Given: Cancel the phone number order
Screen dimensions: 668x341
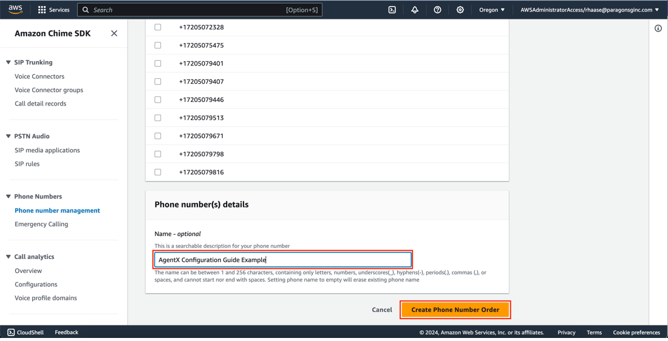Looking at the screenshot, I should [382, 309].
